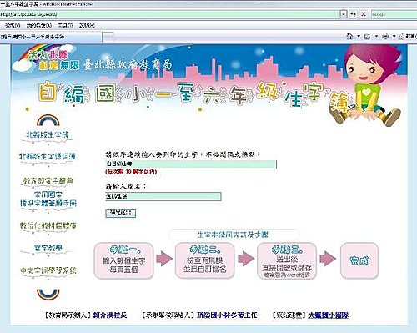Click the page tools icon at the toolbar's right end
Viewport: 417px width, 333px height.
point(401,37)
